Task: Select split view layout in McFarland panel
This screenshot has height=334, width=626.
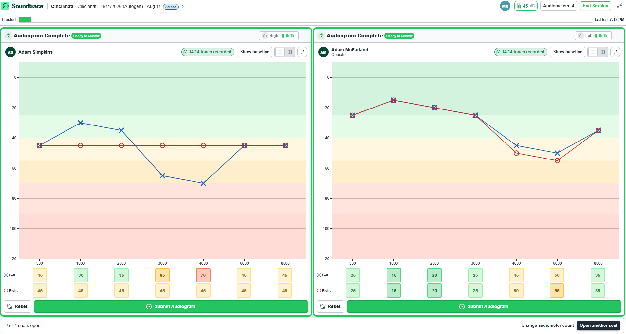Action: pyautogui.click(x=603, y=52)
